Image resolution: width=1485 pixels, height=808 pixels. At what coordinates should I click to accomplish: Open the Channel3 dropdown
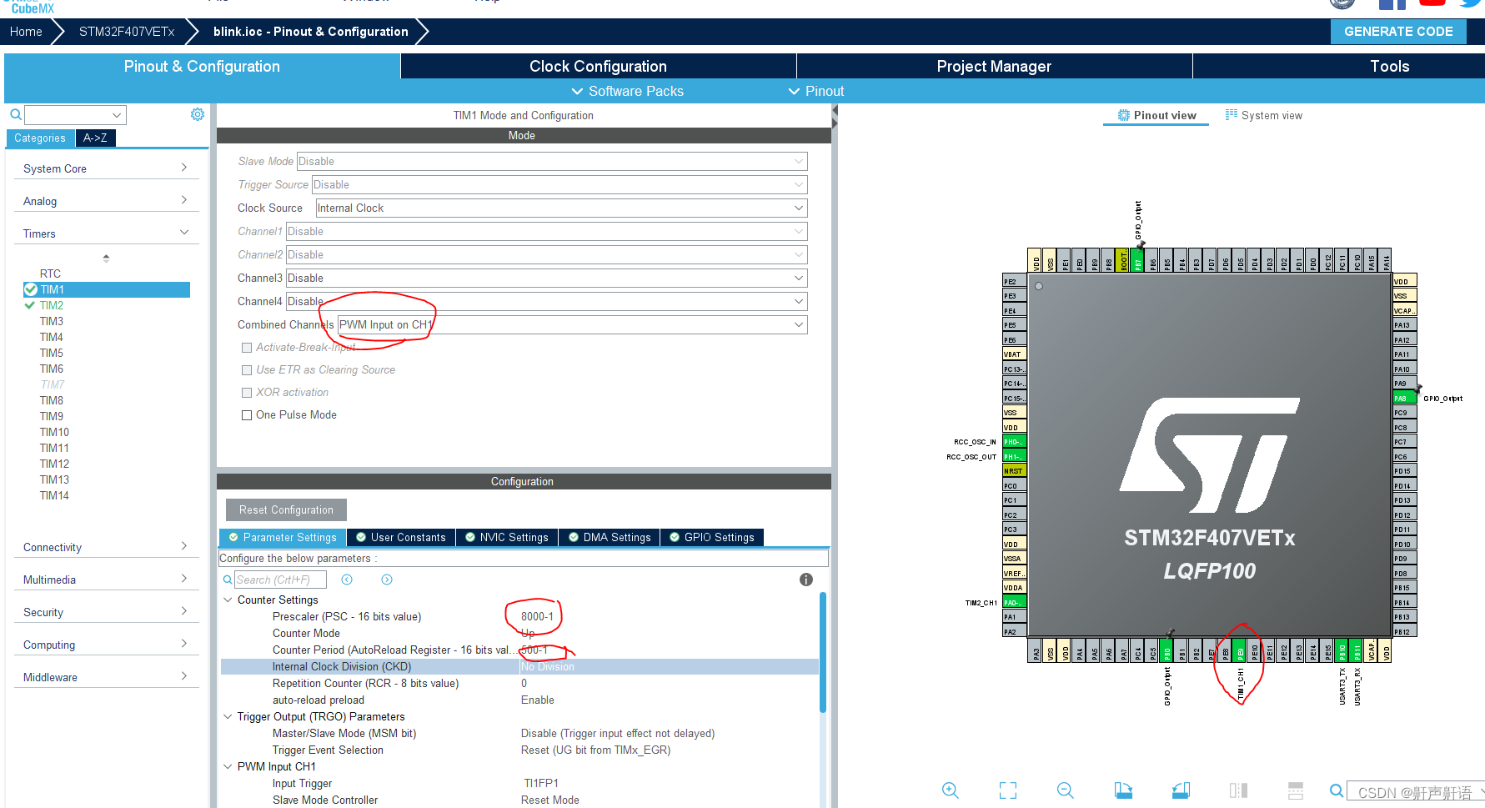click(x=546, y=279)
